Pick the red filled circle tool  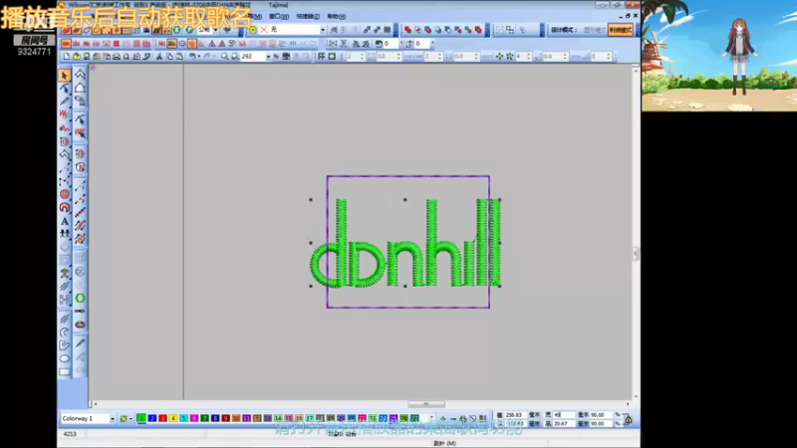pyautogui.click(x=64, y=194)
